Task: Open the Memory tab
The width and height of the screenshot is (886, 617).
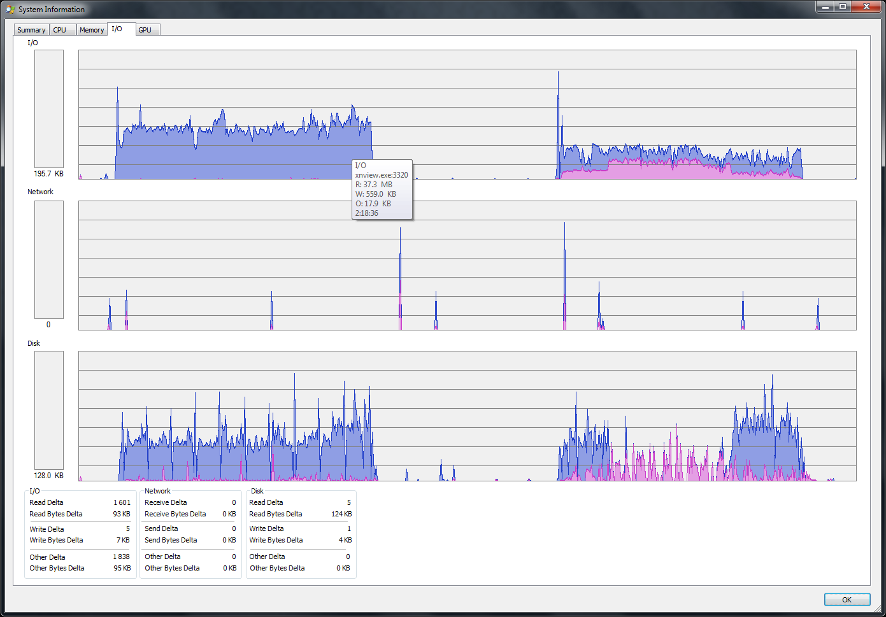Action: (x=92, y=30)
